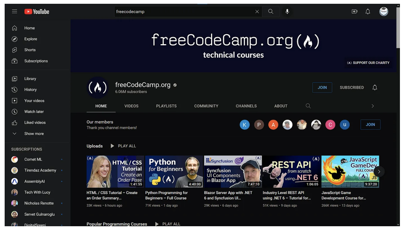This screenshot has height=230, width=404.
Task: Start voice search with microphone
Action: click(287, 12)
